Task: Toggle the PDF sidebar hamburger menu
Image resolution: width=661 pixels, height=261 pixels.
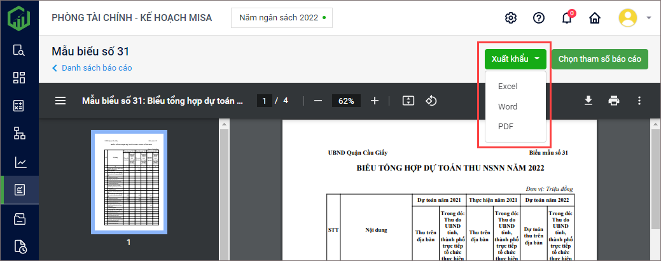Action: [x=60, y=101]
